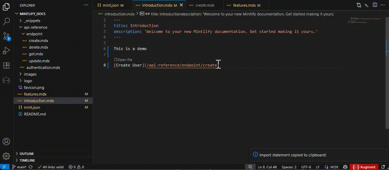Click the heading symbol in breadcrumb bar
This screenshot has width=389, height=170.
237,14
